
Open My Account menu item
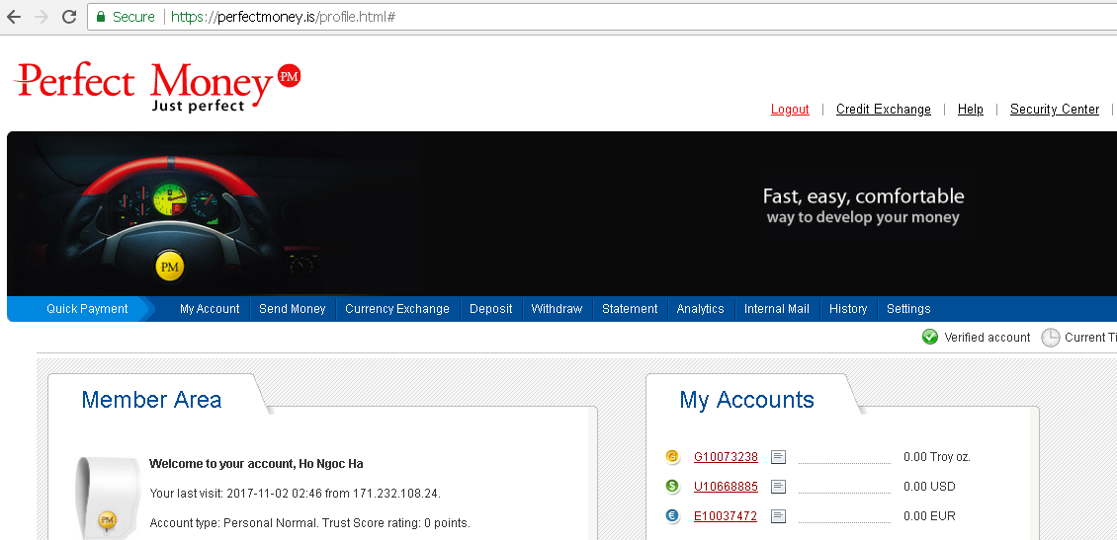click(x=210, y=309)
